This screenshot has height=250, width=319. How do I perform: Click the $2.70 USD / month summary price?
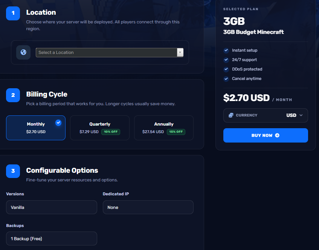pyautogui.click(x=258, y=98)
